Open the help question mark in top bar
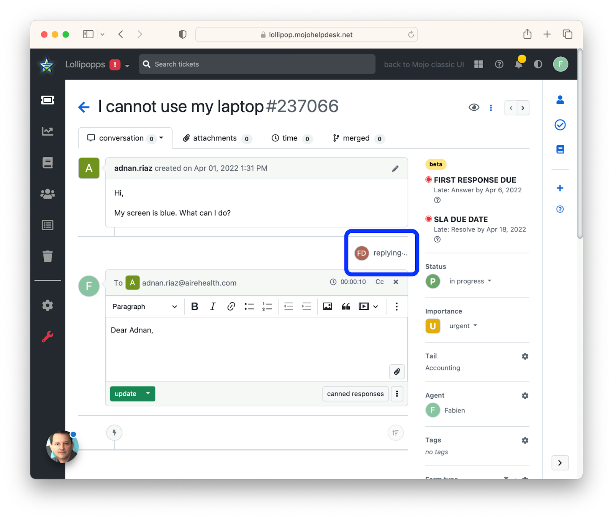The image size is (613, 519). click(499, 64)
